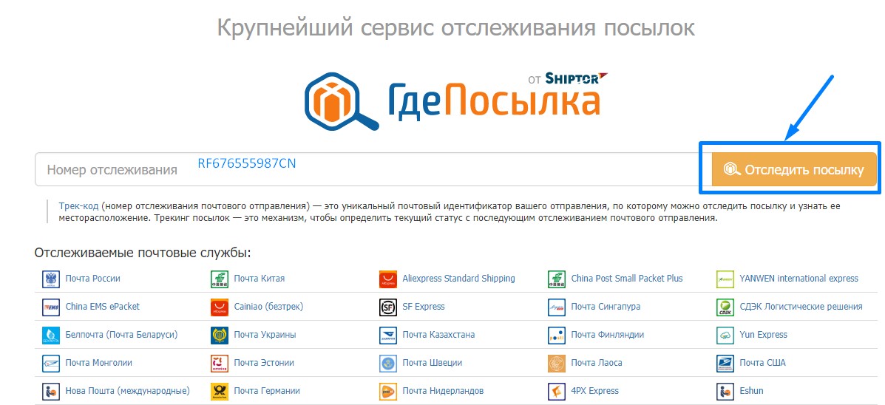This screenshot has width=885, height=405.
Task: Click the Yun Express logo icon
Action: click(725, 335)
